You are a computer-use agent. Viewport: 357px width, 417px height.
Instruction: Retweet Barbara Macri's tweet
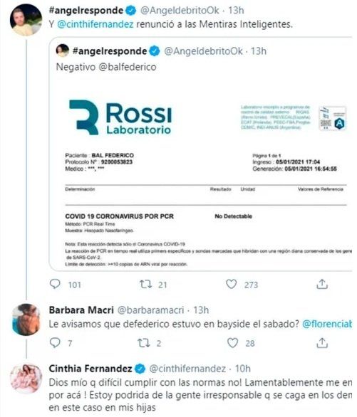coord(143,343)
